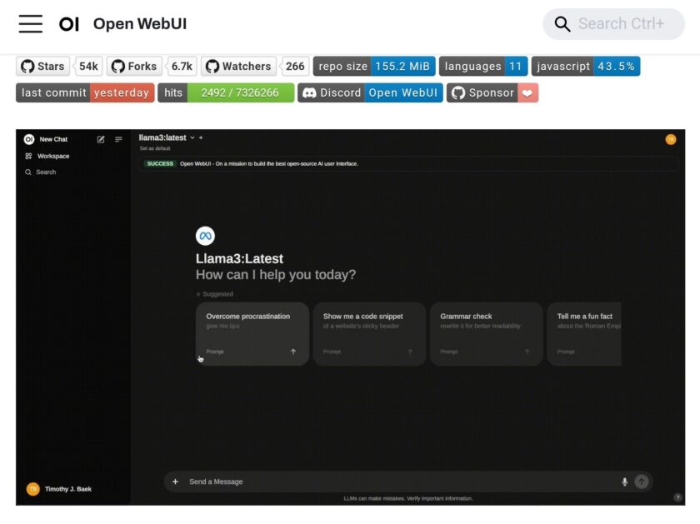Image resolution: width=700 pixels, height=524 pixels.
Task: Click the plus to add another model
Action: click(x=200, y=139)
